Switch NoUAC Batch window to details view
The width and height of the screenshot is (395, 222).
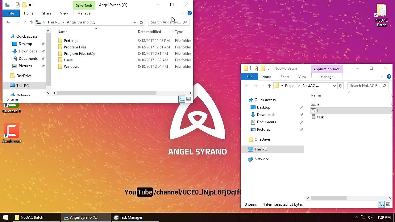[381, 204]
